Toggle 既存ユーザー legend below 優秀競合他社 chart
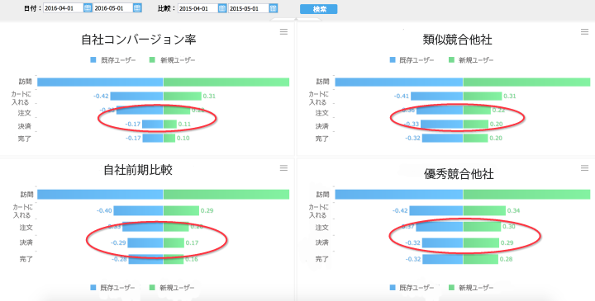Viewport: 595px width, 301px height. 412,288
